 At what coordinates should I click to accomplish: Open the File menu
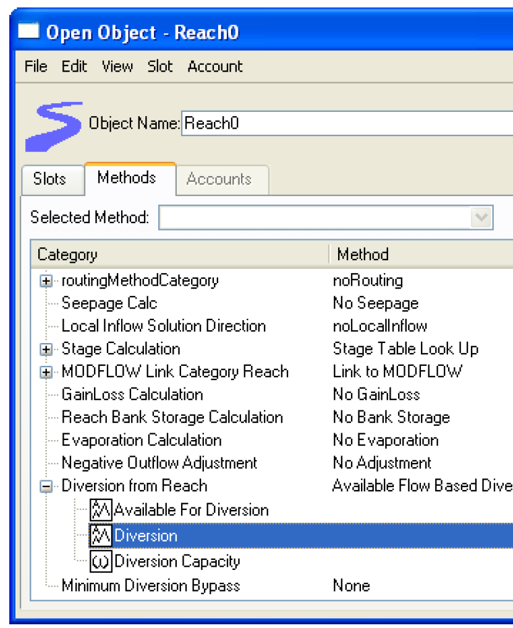coord(36,66)
